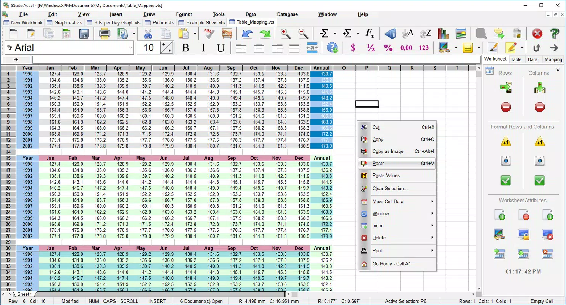Open the Arial font dropdown
566x305 pixels.
(x=131, y=48)
